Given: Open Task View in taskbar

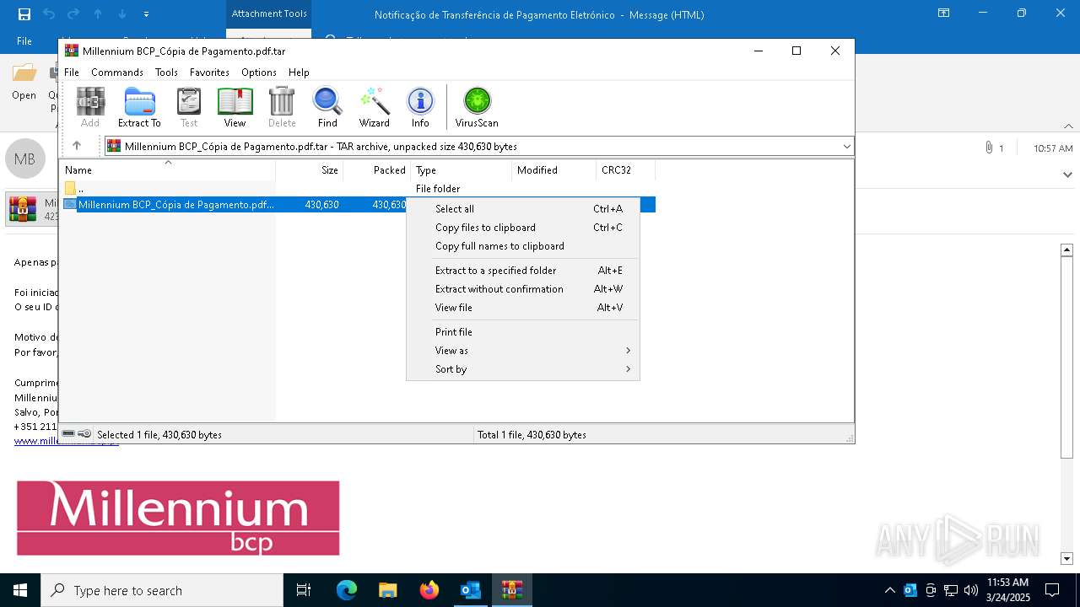Looking at the screenshot, I should click(304, 590).
